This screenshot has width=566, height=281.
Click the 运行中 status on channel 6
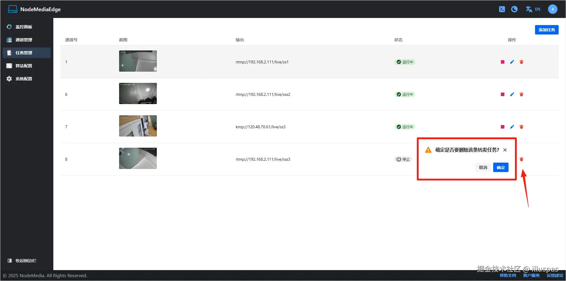[405, 94]
